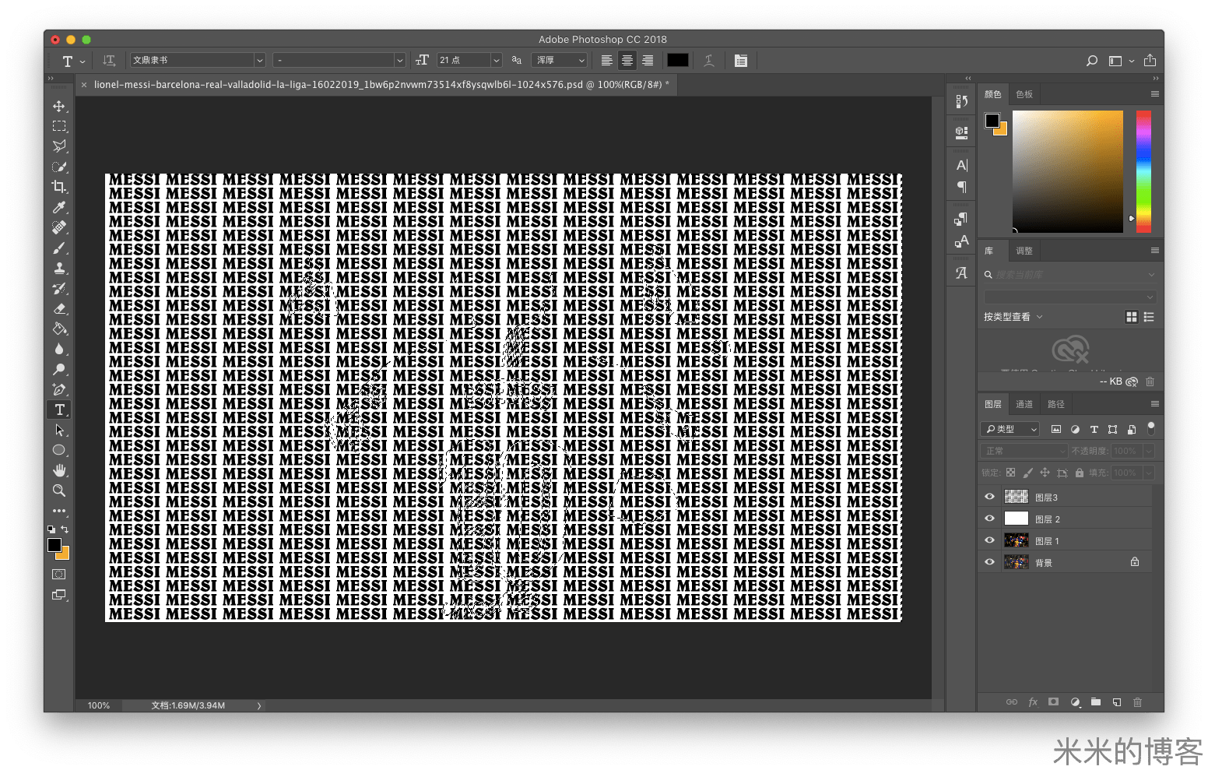
Task: Expand the anti-aliasing 浑厚 dropdown
Action: 581,60
